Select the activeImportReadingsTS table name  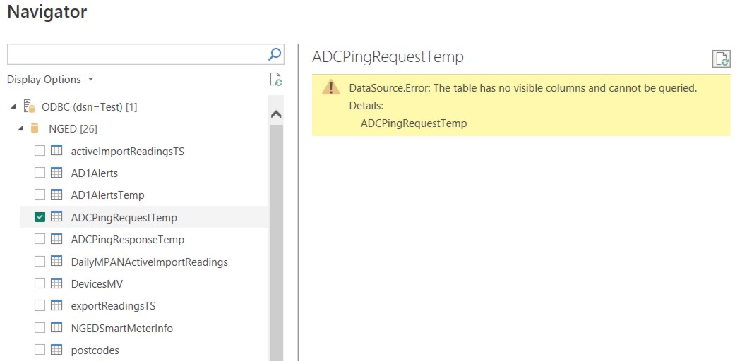tap(127, 151)
